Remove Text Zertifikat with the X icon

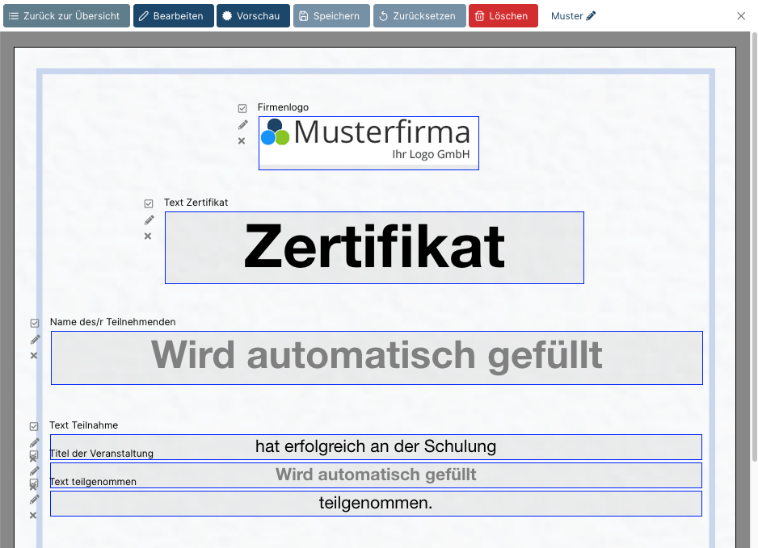(148, 236)
